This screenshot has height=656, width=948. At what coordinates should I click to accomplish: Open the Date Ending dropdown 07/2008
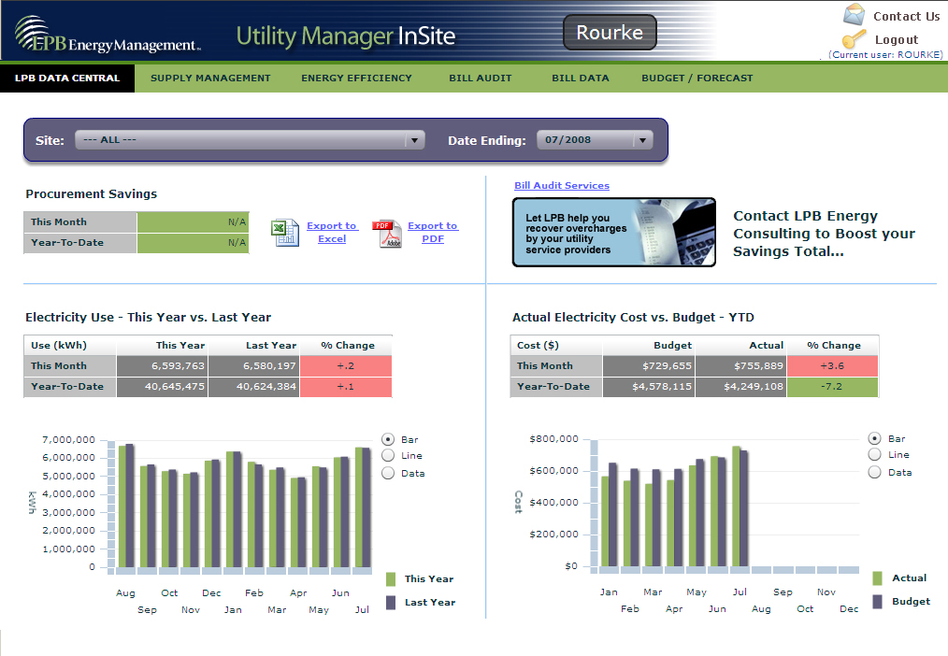click(x=595, y=139)
